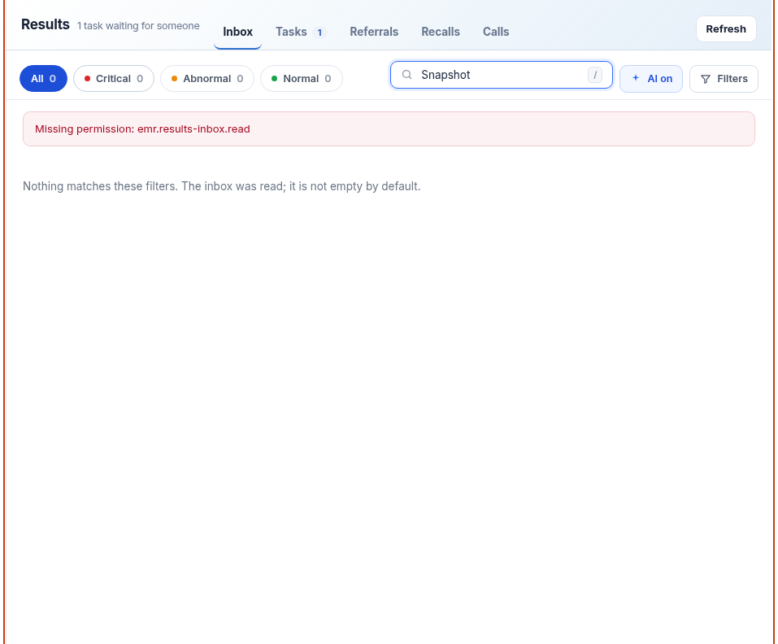This screenshot has height=644, width=778.
Task: Filter by Abnormal results
Action: [207, 78]
